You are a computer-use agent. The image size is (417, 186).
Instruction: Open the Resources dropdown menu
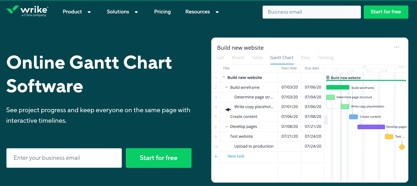(202, 12)
